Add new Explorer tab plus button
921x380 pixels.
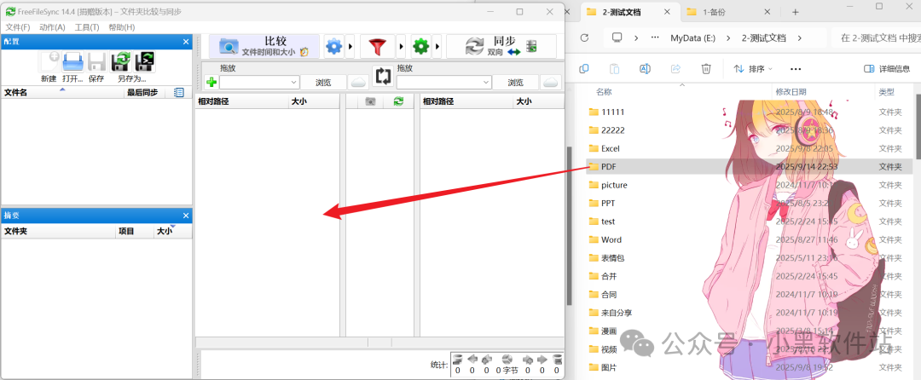[x=795, y=12]
